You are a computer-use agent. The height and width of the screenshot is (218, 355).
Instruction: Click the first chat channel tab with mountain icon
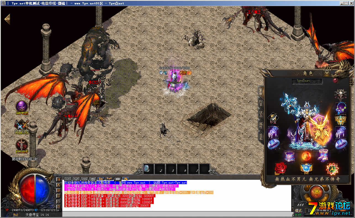(x=68, y=179)
